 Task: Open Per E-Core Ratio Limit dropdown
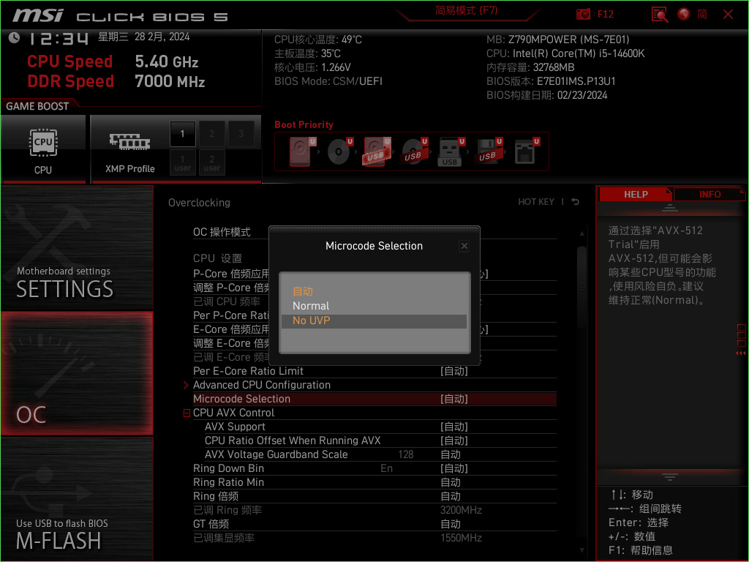click(x=453, y=371)
